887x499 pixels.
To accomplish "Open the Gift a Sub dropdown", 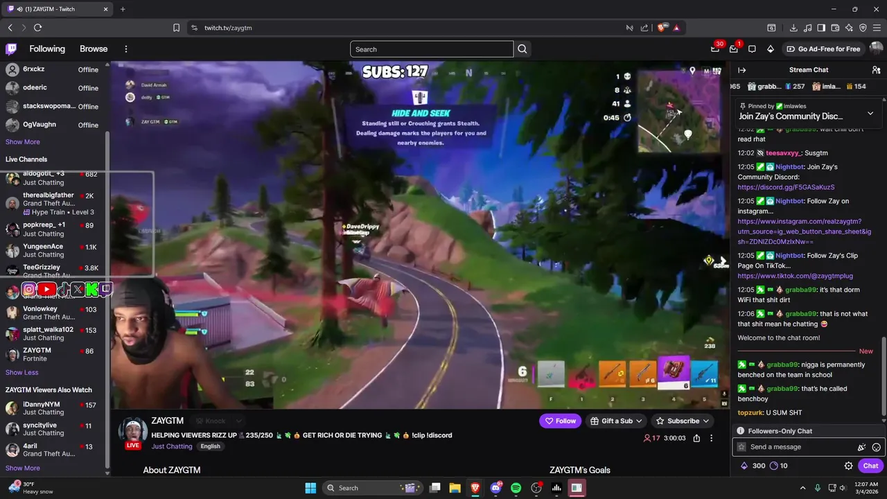I will pos(616,421).
